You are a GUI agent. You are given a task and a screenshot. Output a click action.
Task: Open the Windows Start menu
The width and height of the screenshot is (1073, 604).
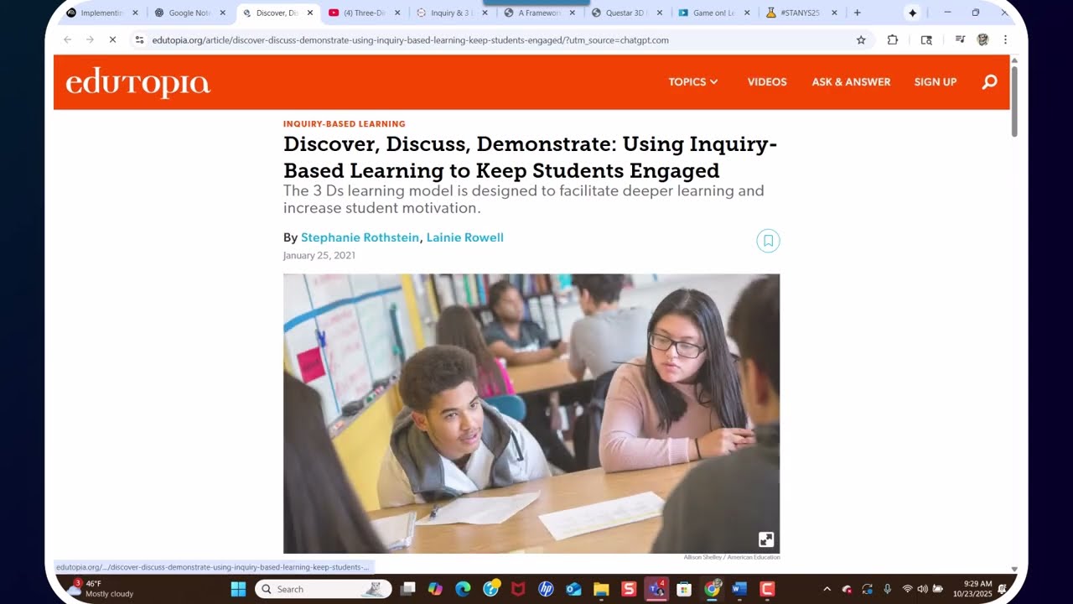238,589
